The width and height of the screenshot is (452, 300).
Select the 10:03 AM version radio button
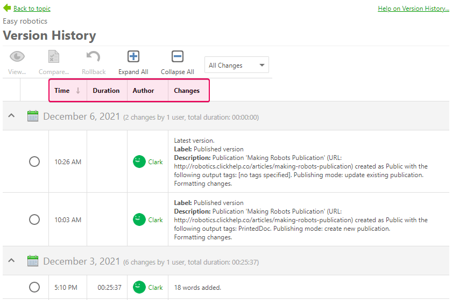(34, 219)
